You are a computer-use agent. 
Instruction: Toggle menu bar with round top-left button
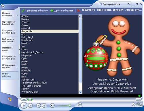(3, 6)
